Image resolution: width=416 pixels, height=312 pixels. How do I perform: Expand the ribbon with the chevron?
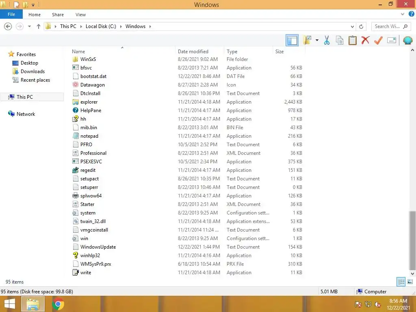pyautogui.click(x=403, y=14)
